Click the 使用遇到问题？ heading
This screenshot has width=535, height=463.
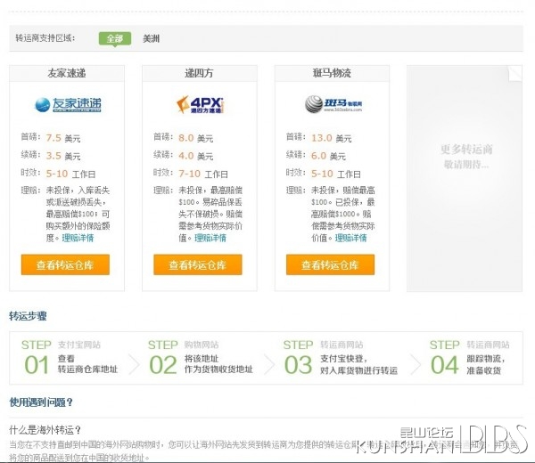pyautogui.click(x=41, y=402)
